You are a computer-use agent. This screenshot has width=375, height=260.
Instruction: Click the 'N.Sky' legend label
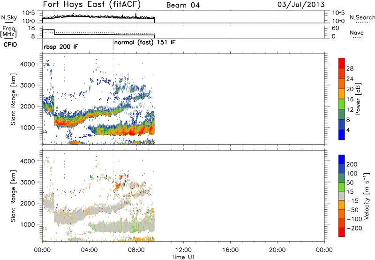pyautogui.click(x=9, y=17)
